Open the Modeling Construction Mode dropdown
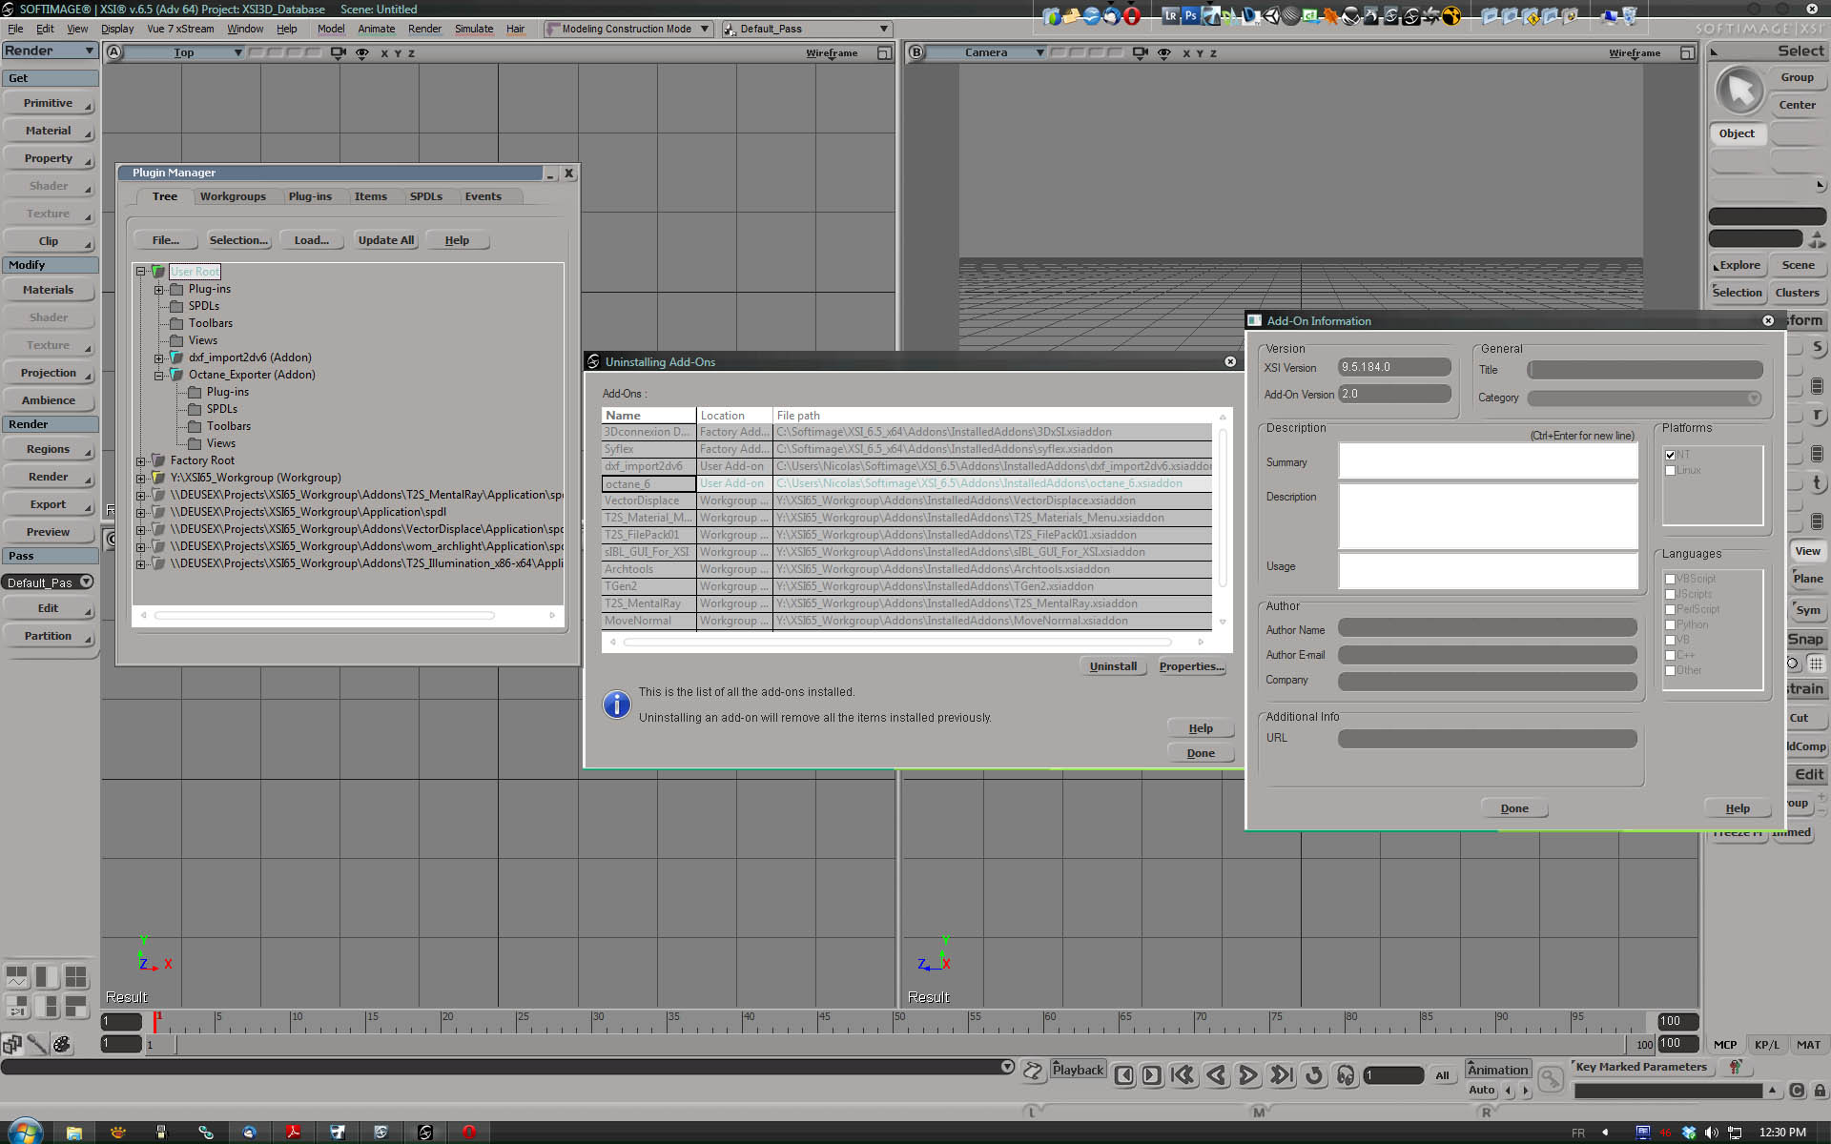Viewport: 1831px width, 1144px height. pos(628,29)
